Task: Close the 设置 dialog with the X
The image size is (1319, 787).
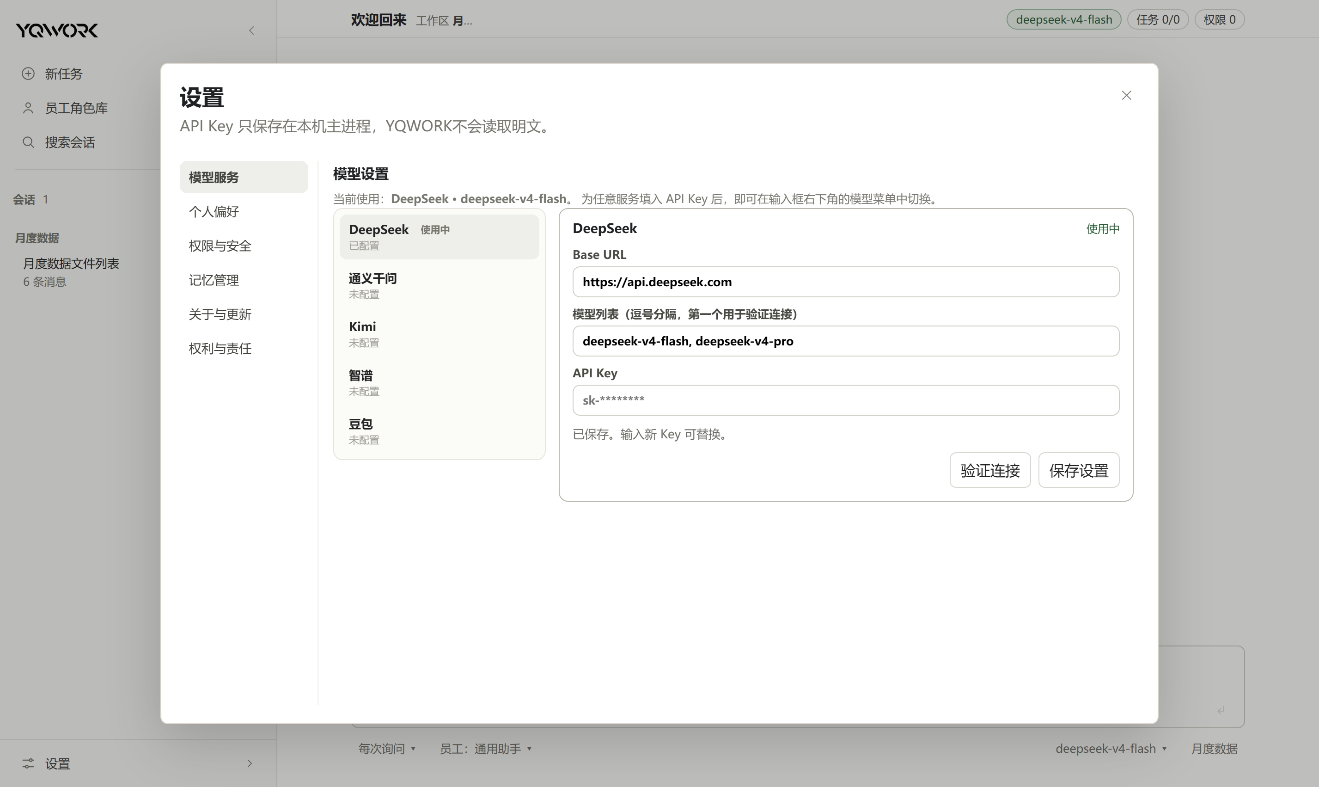Action: point(1126,95)
